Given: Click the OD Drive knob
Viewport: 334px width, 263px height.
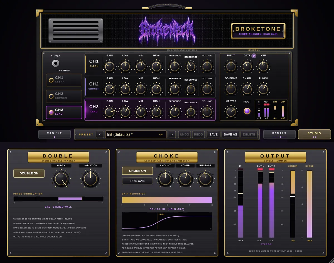Looking at the screenshot, I should point(231,89).
